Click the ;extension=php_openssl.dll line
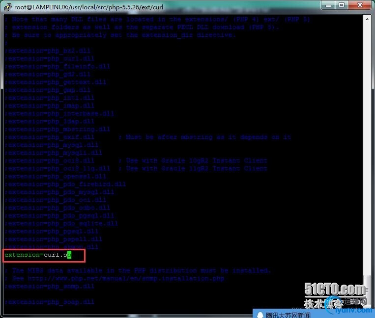Image resolution: width=375 pixels, height=318 pixels. click(55, 176)
